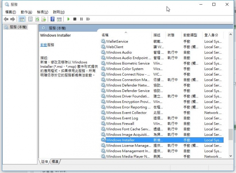Select the Windows Media Player N... row
Screen dimensions: 236x173
tap(162, 156)
